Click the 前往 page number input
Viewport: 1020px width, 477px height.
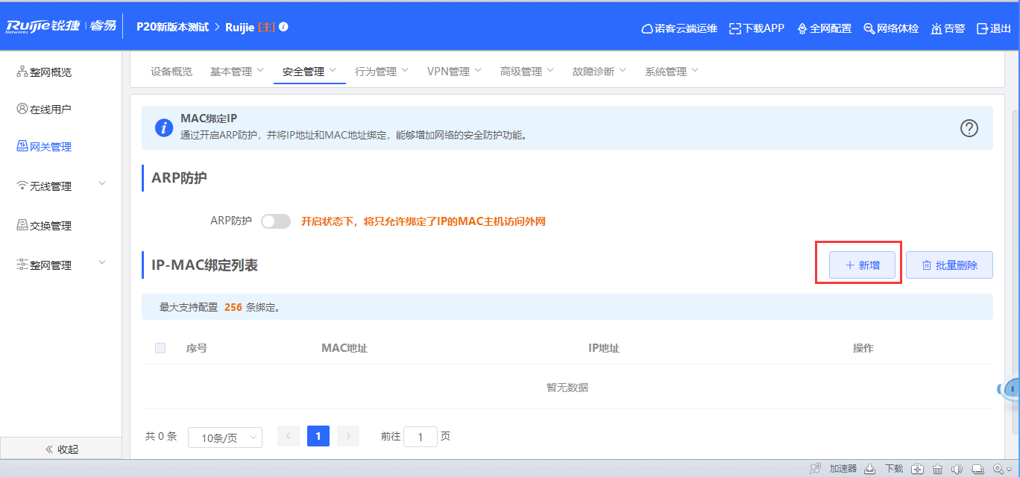click(421, 437)
